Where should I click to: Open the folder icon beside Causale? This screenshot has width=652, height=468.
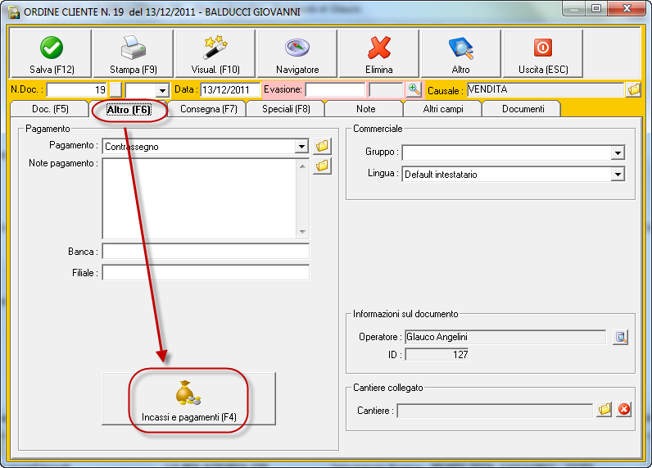(634, 89)
